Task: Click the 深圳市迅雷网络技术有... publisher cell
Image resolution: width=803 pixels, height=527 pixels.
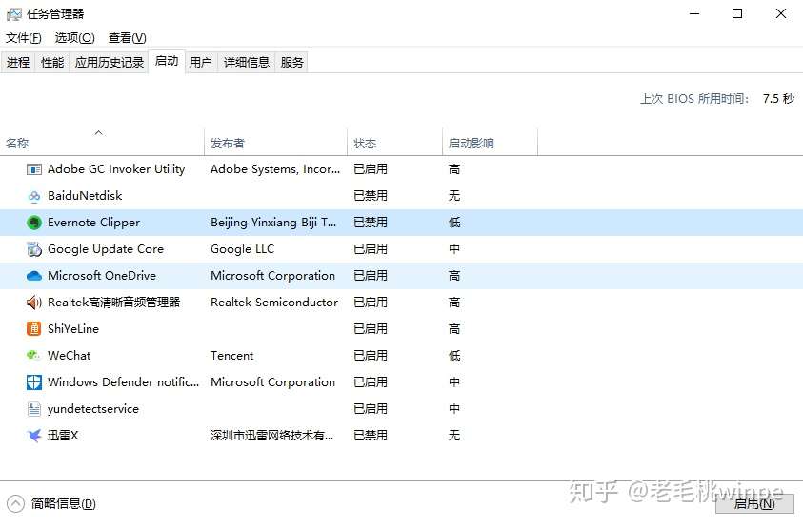Action: point(271,436)
